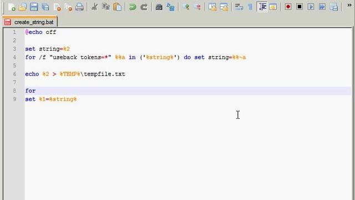
Task: Open a file using the folder icon
Action: coord(23,7)
